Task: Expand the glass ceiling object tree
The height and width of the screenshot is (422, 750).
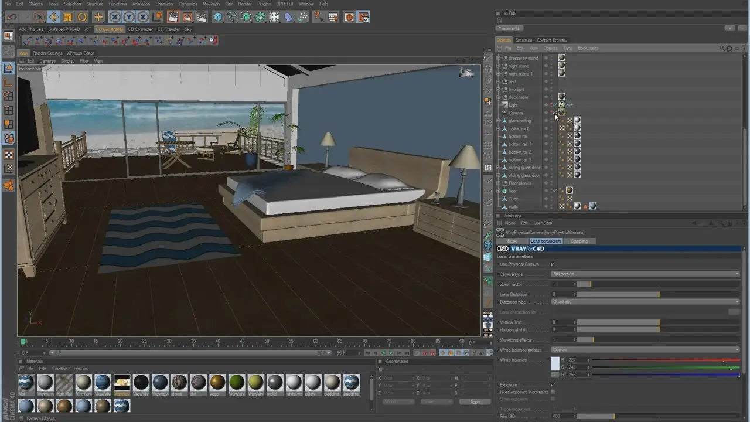Action: (x=499, y=121)
